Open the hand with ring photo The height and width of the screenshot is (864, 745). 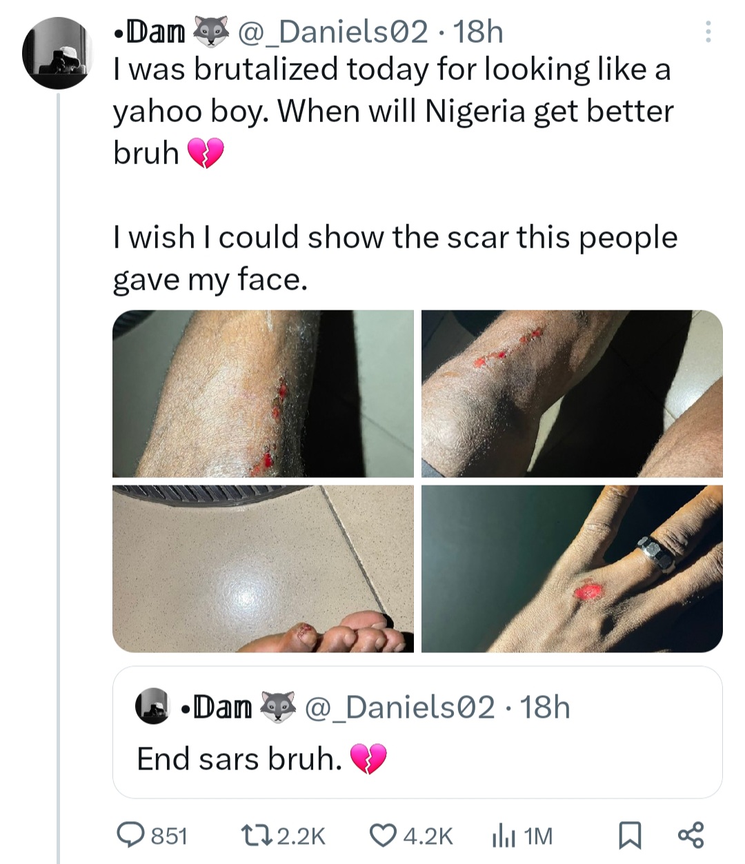click(x=572, y=568)
